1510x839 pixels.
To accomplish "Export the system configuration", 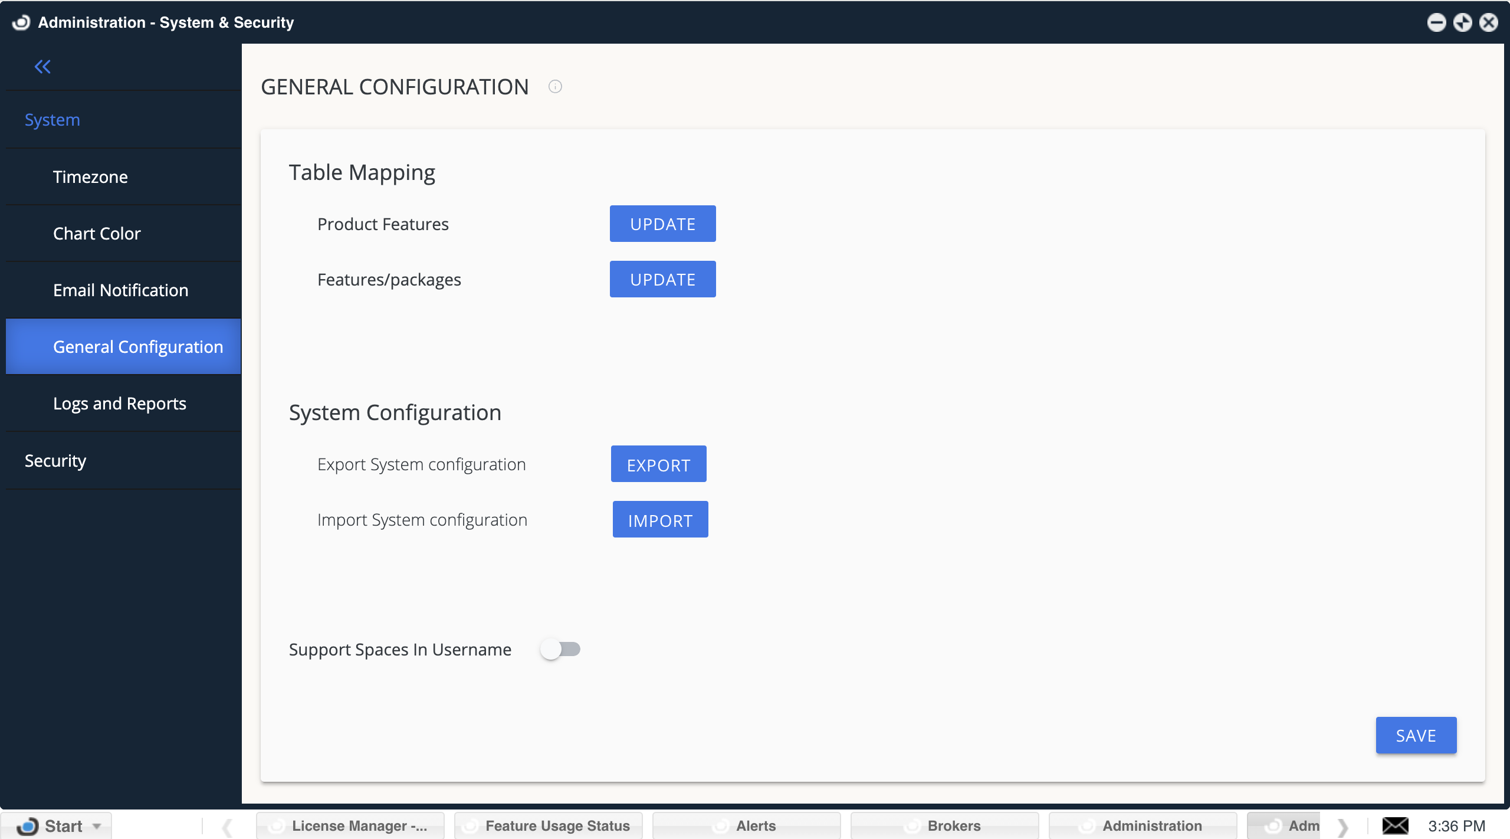I will point(658,464).
